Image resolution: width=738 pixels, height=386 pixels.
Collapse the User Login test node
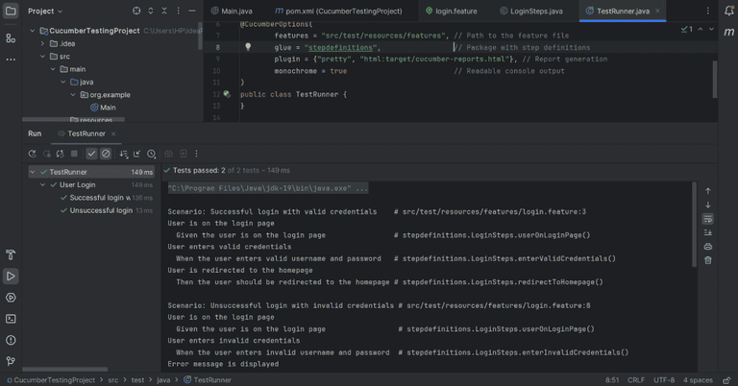pyautogui.click(x=42, y=184)
